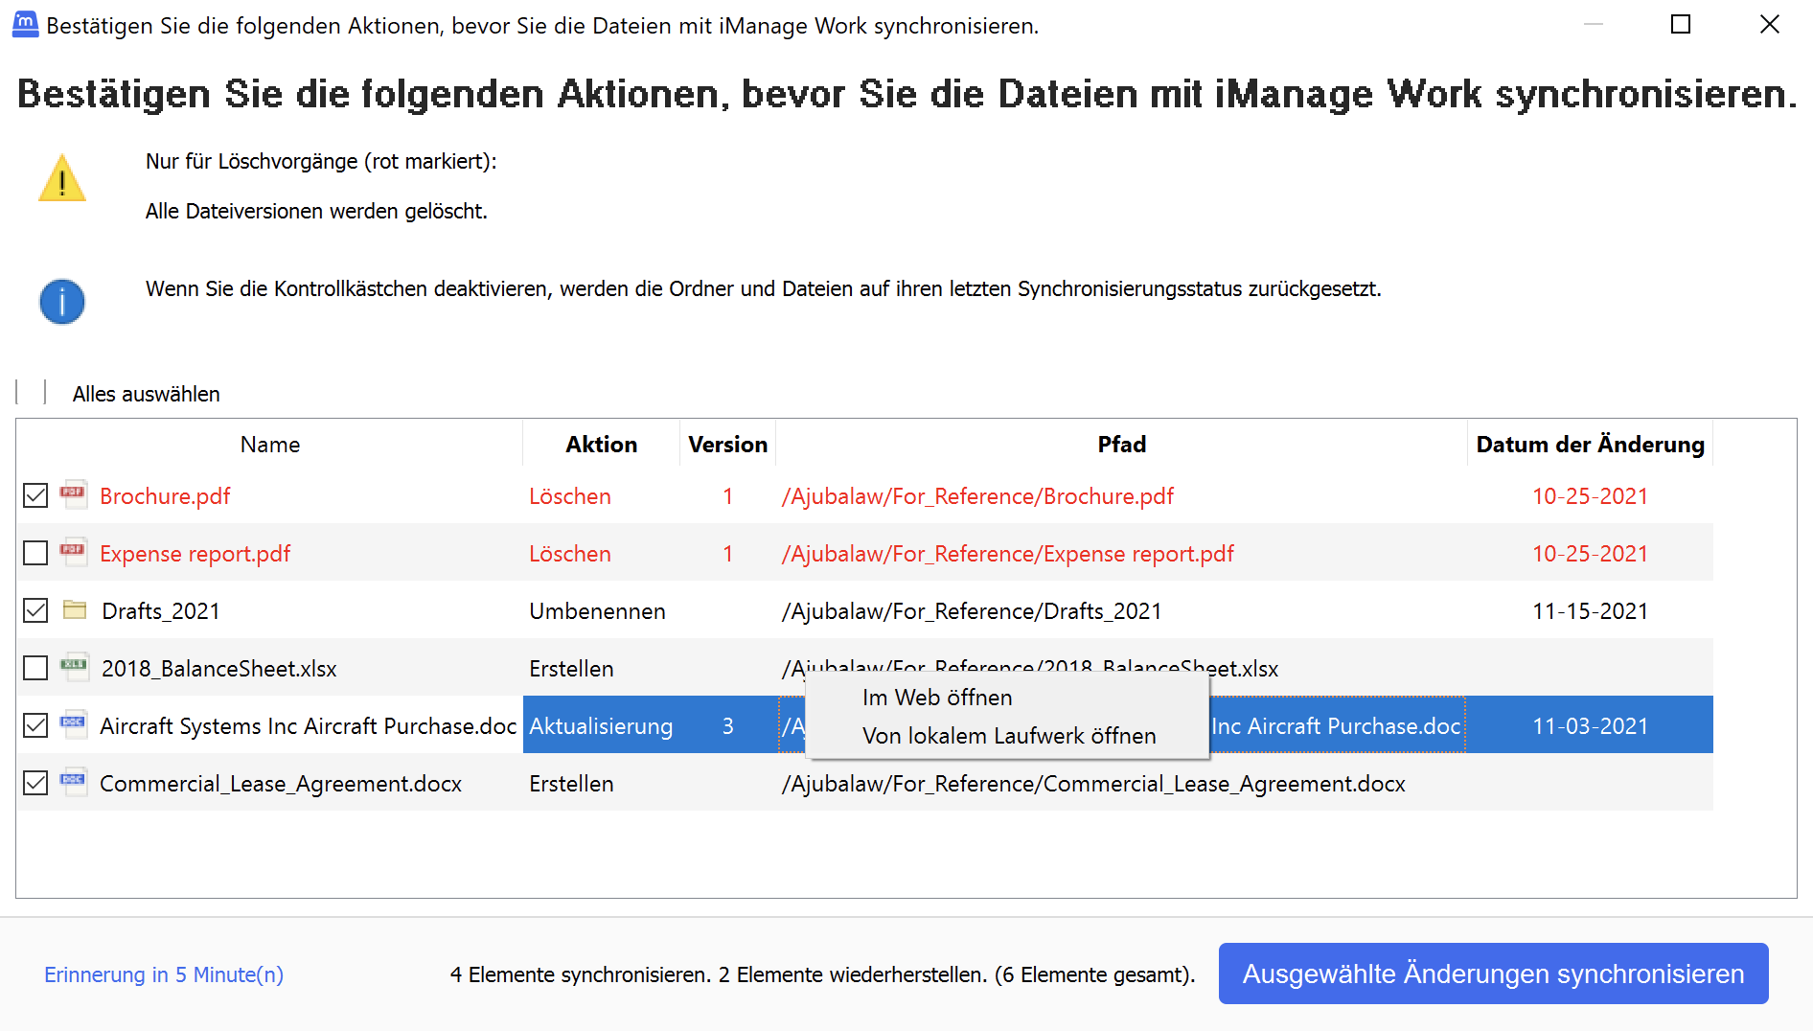Viewport: 1813px width, 1031px height.
Task: Check the Expense report.pdf checkbox
Action: click(x=35, y=553)
